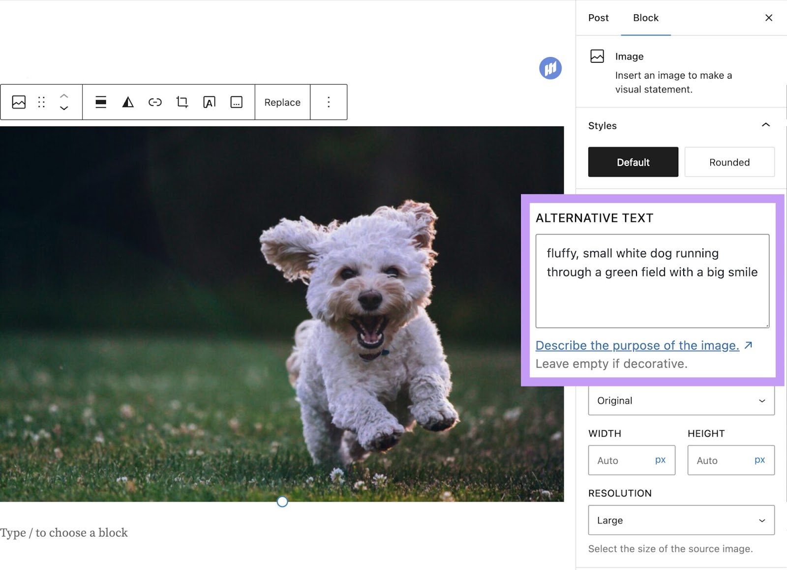Viewport: 787px width, 570px height.
Task: Click the drag handle in the toolbar
Action: pos(41,102)
